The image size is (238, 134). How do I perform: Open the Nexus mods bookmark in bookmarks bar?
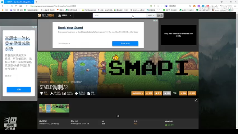(219, 10)
